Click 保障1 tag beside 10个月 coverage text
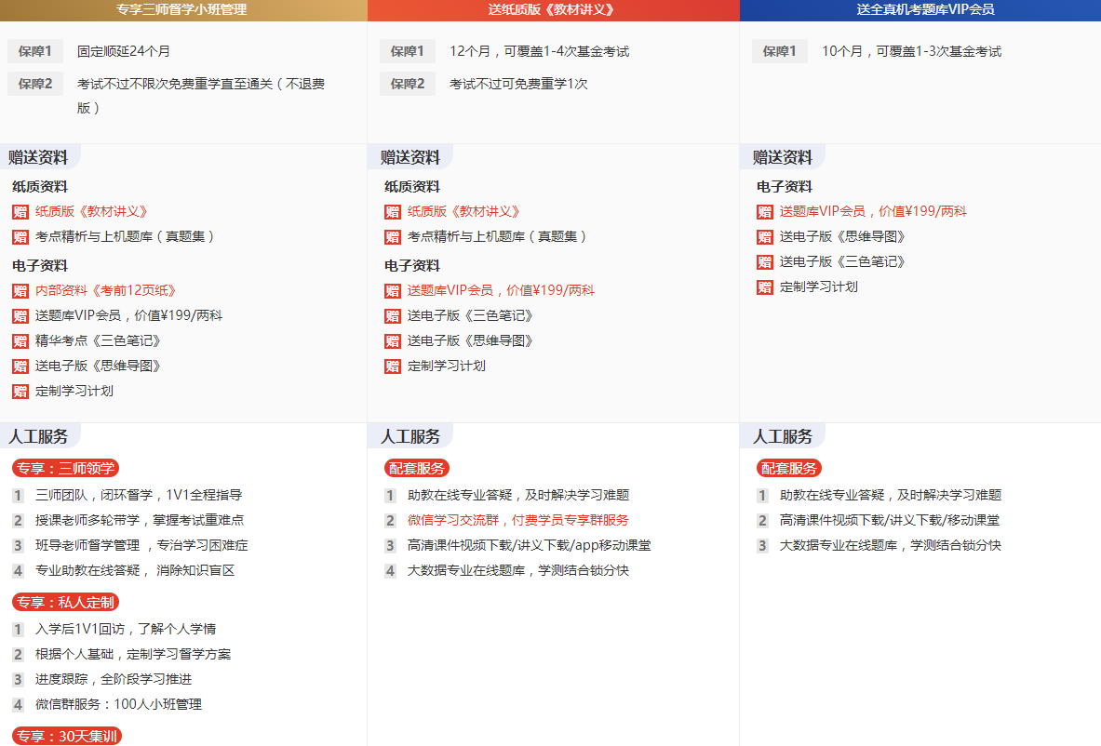 pos(779,51)
